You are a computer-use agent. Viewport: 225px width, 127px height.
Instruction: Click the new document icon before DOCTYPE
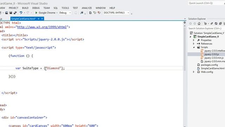[x=90, y=13]
